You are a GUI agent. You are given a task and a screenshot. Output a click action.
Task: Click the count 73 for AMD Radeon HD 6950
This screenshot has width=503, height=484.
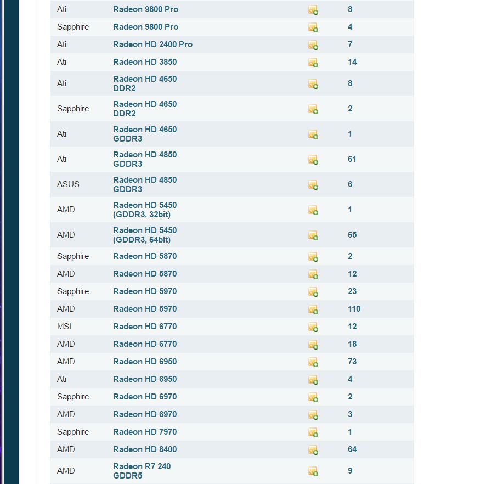click(x=352, y=362)
